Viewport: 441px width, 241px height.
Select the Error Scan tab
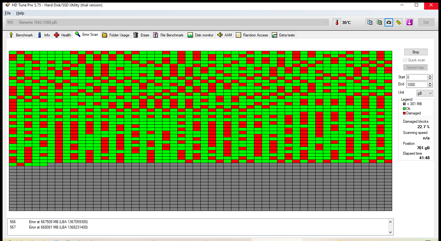86,35
